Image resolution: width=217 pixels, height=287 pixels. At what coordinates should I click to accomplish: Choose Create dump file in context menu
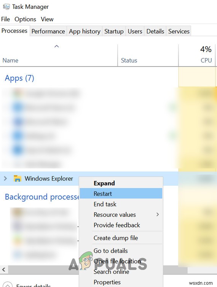coord(121,238)
